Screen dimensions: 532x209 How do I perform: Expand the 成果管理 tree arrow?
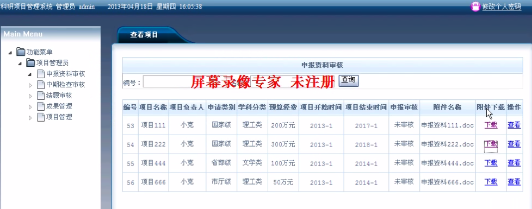[30, 107]
